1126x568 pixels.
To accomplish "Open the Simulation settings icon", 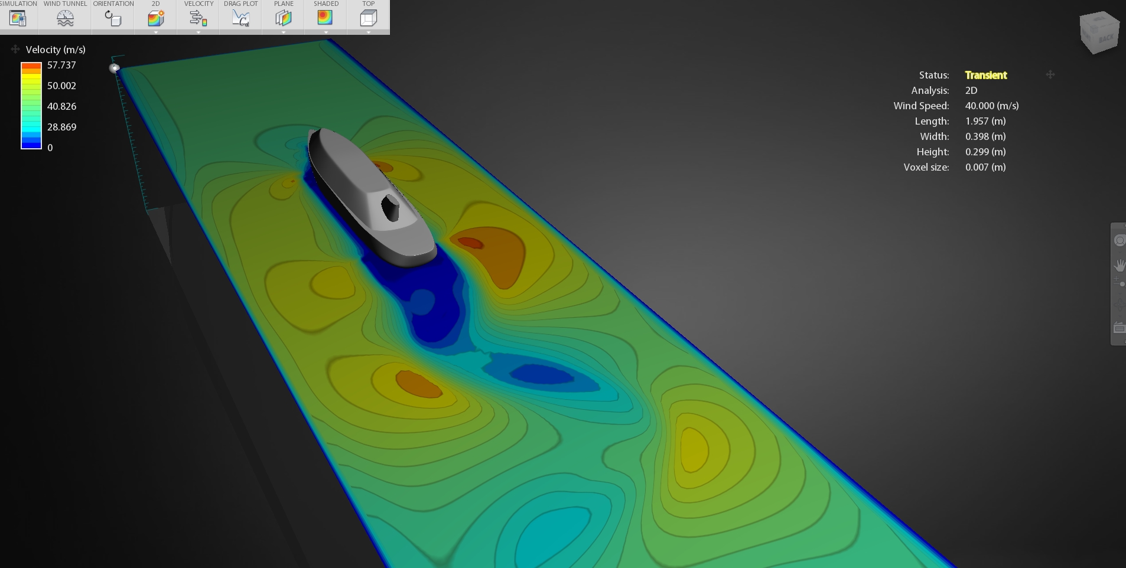I will [18, 18].
